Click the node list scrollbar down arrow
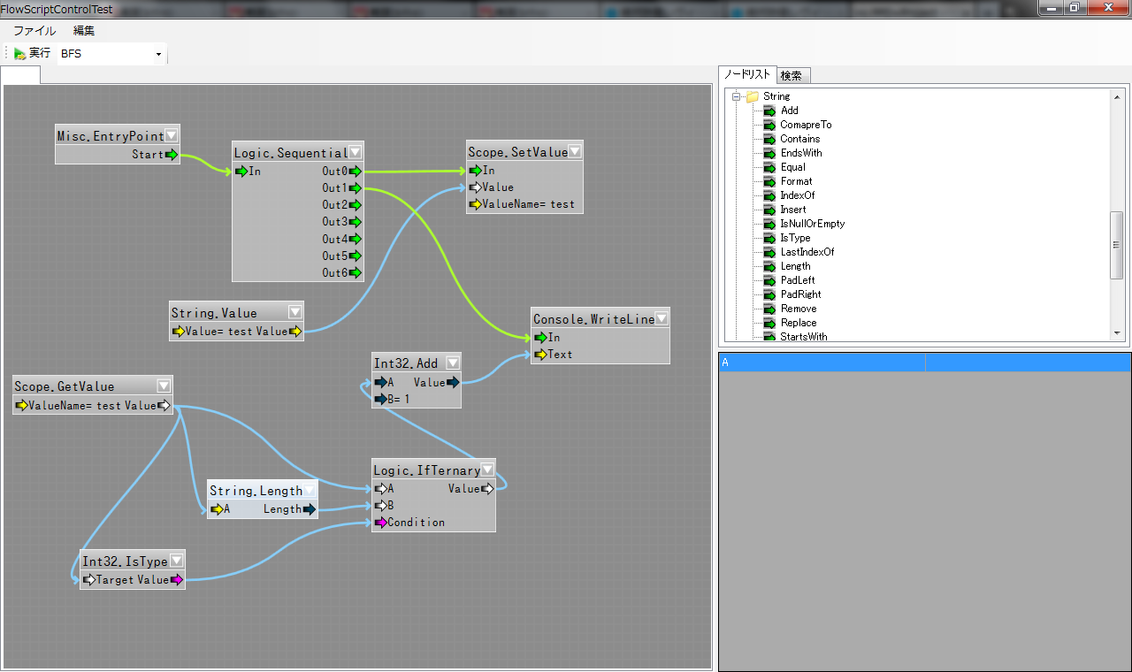 [1117, 334]
